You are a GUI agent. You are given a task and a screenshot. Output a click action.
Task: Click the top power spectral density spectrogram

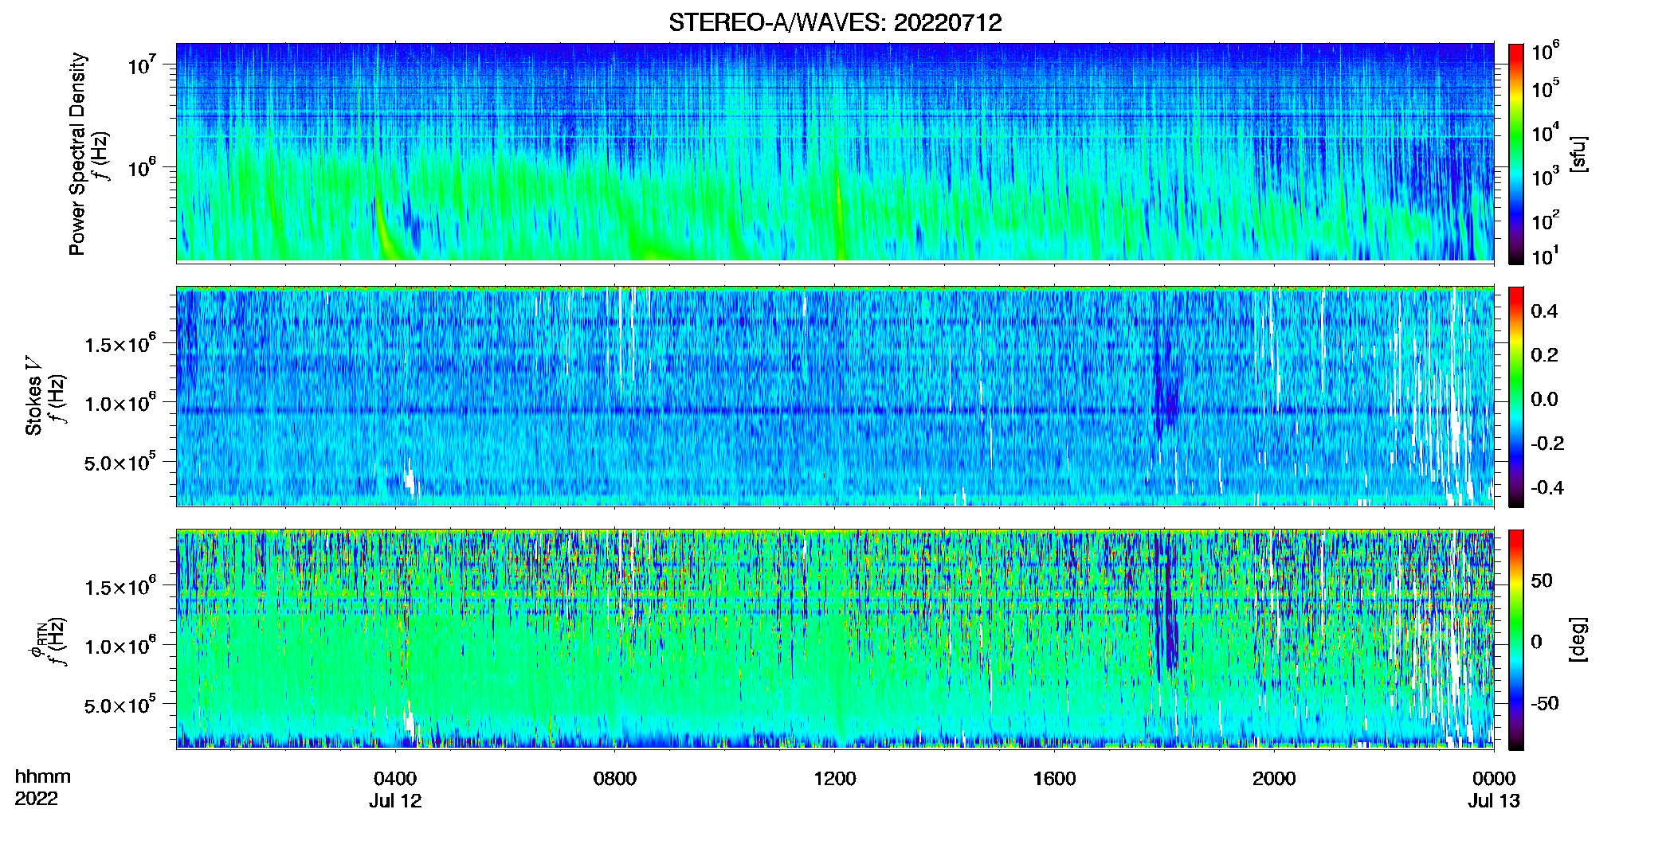coord(835,152)
